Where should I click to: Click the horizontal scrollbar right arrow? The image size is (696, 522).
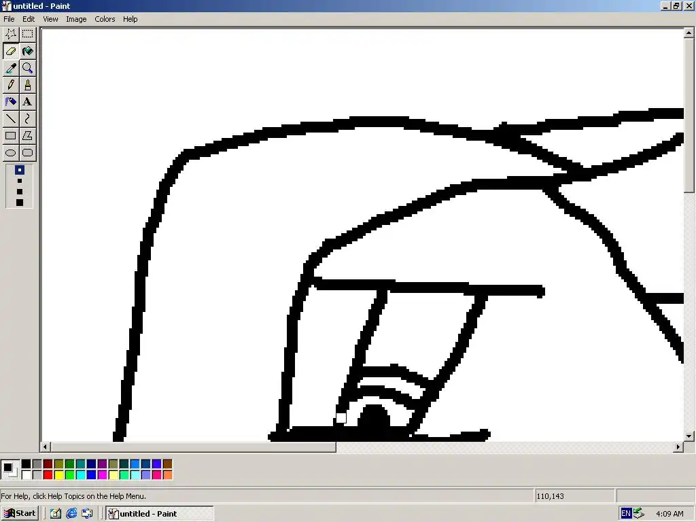(x=678, y=447)
